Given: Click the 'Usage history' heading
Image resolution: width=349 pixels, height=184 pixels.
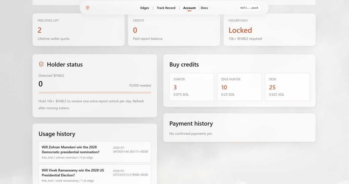Looking at the screenshot, I should (57, 134).
